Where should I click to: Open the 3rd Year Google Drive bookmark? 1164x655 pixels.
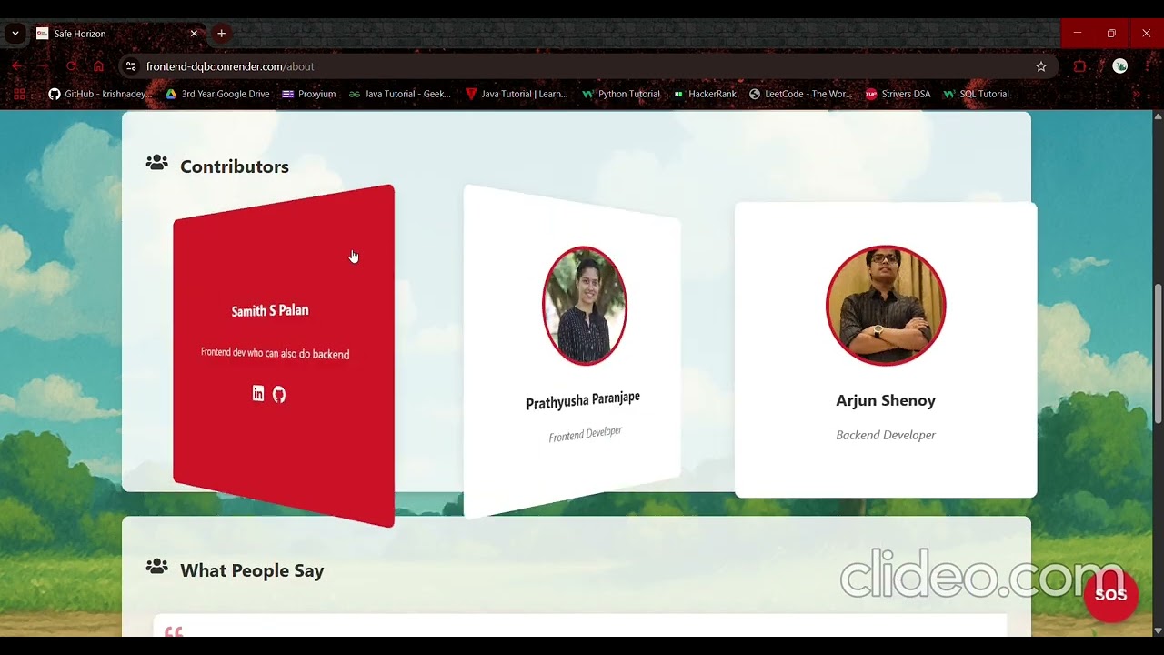coord(217,94)
